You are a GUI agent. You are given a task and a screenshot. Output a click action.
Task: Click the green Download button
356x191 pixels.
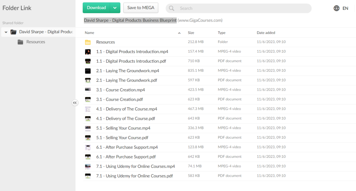click(x=96, y=8)
